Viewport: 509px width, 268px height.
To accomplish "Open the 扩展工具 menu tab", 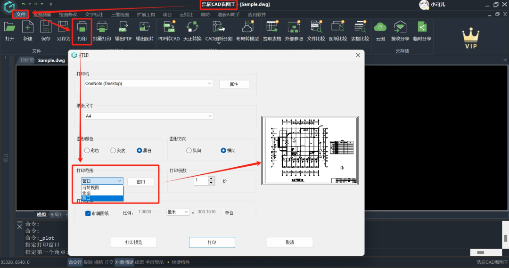I will coord(146,15).
